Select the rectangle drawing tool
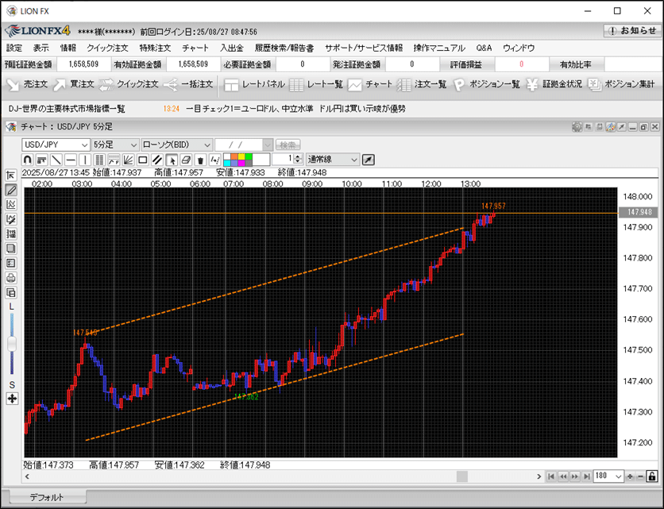Image resolution: width=664 pixels, height=509 pixels. click(143, 160)
